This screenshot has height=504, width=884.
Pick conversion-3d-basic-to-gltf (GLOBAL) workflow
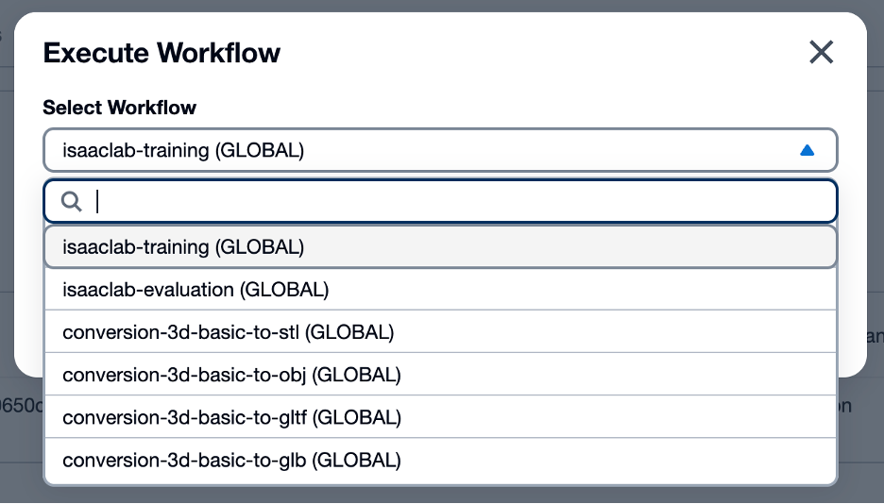(x=440, y=418)
